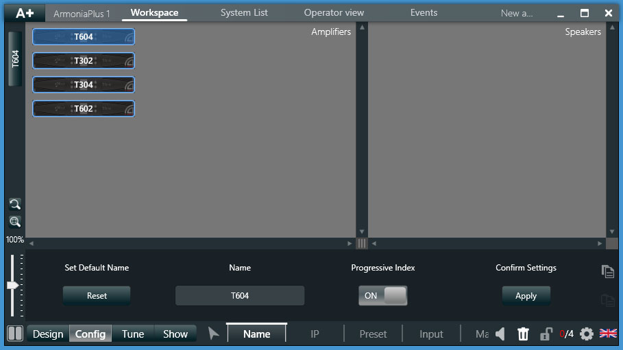Open the Events tab
623x350 pixels.
424,13
